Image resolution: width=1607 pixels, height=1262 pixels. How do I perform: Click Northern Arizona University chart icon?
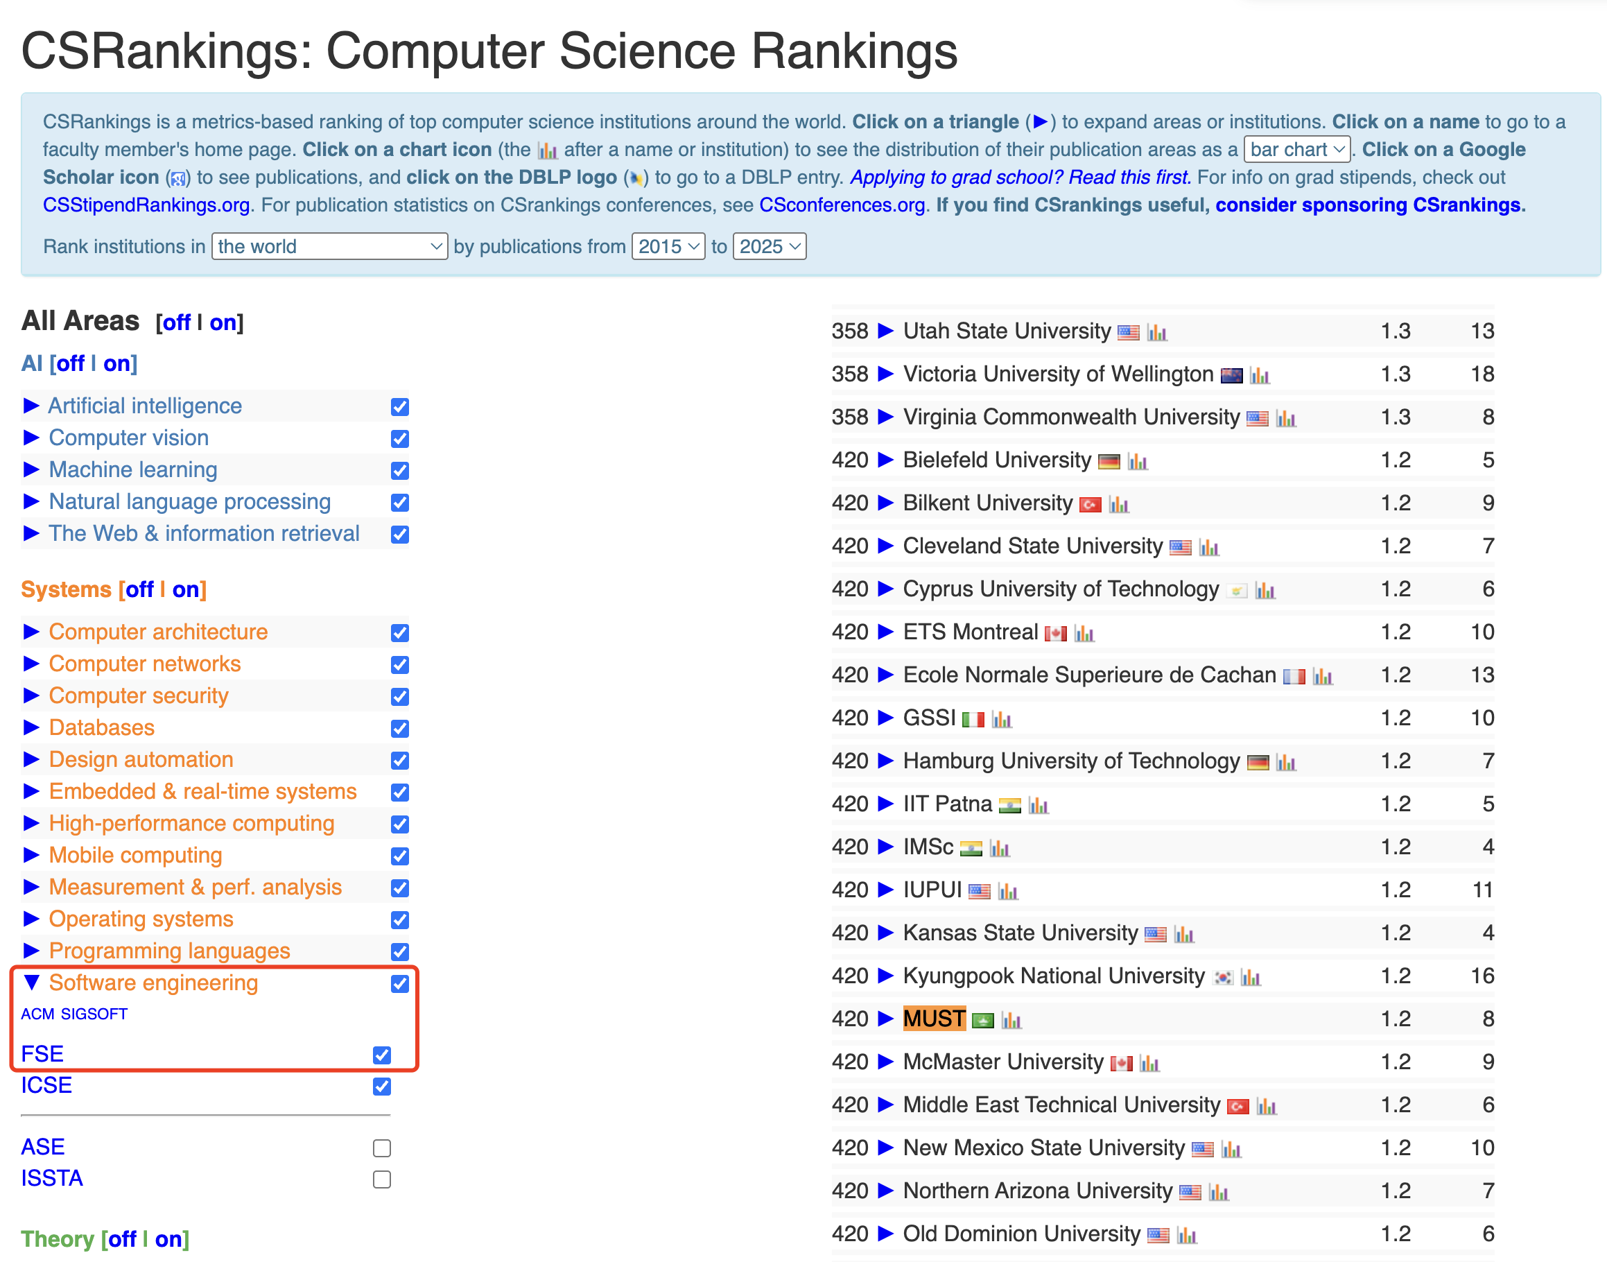point(1219,1192)
